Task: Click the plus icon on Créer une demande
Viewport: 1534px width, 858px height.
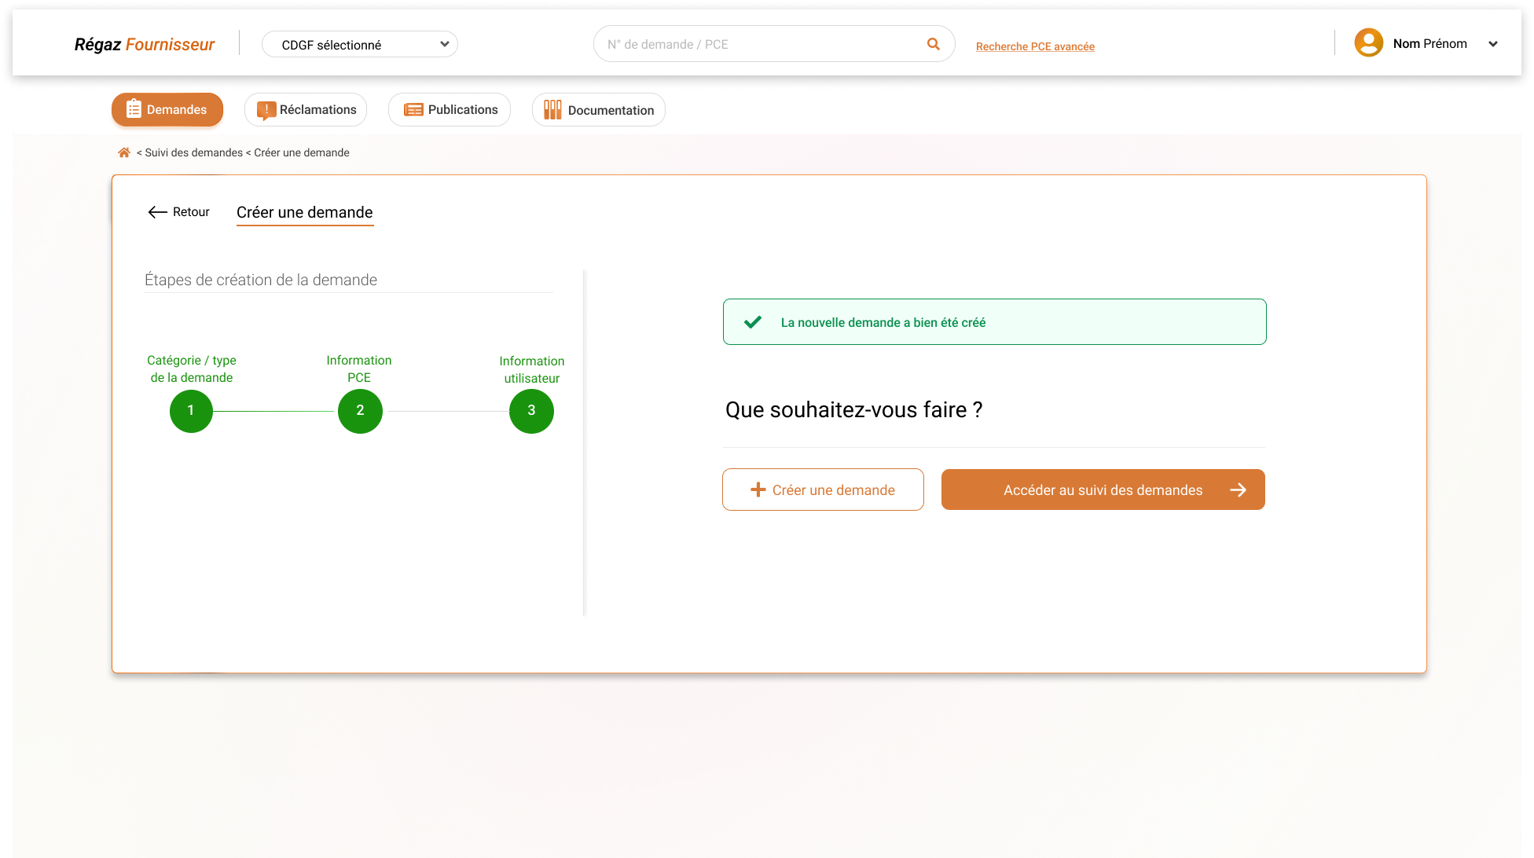Action: (758, 490)
